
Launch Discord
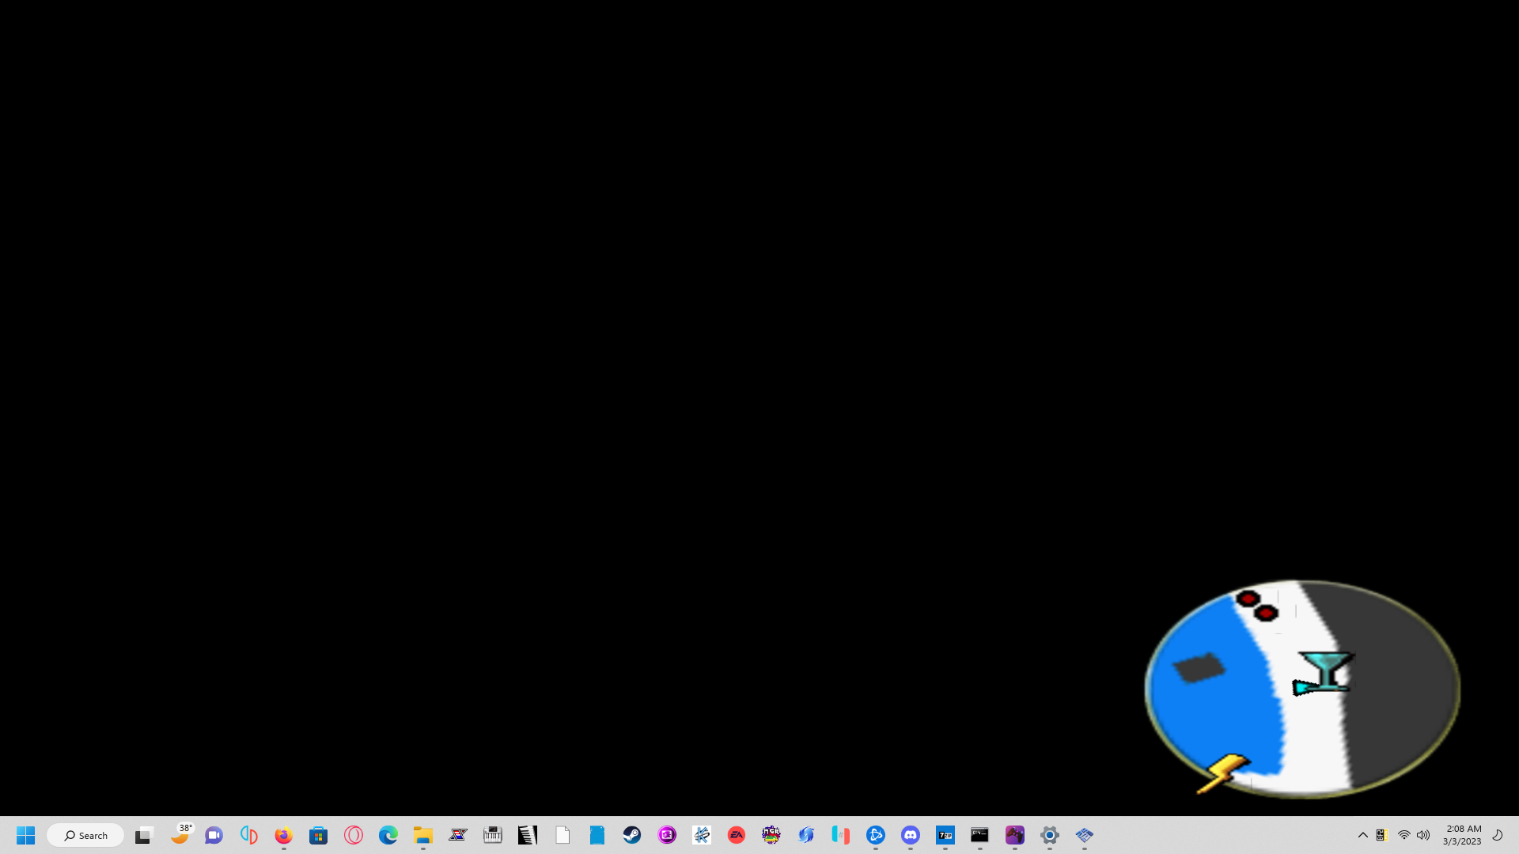point(910,834)
